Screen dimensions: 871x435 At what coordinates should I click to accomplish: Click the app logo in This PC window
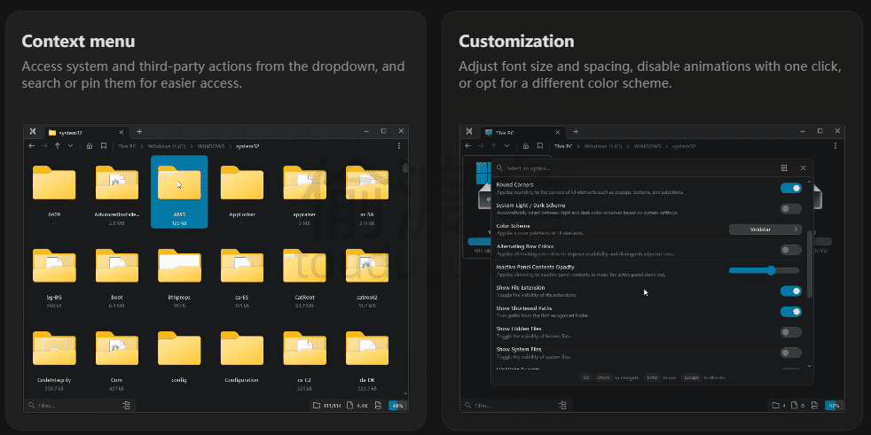pos(469,131)
